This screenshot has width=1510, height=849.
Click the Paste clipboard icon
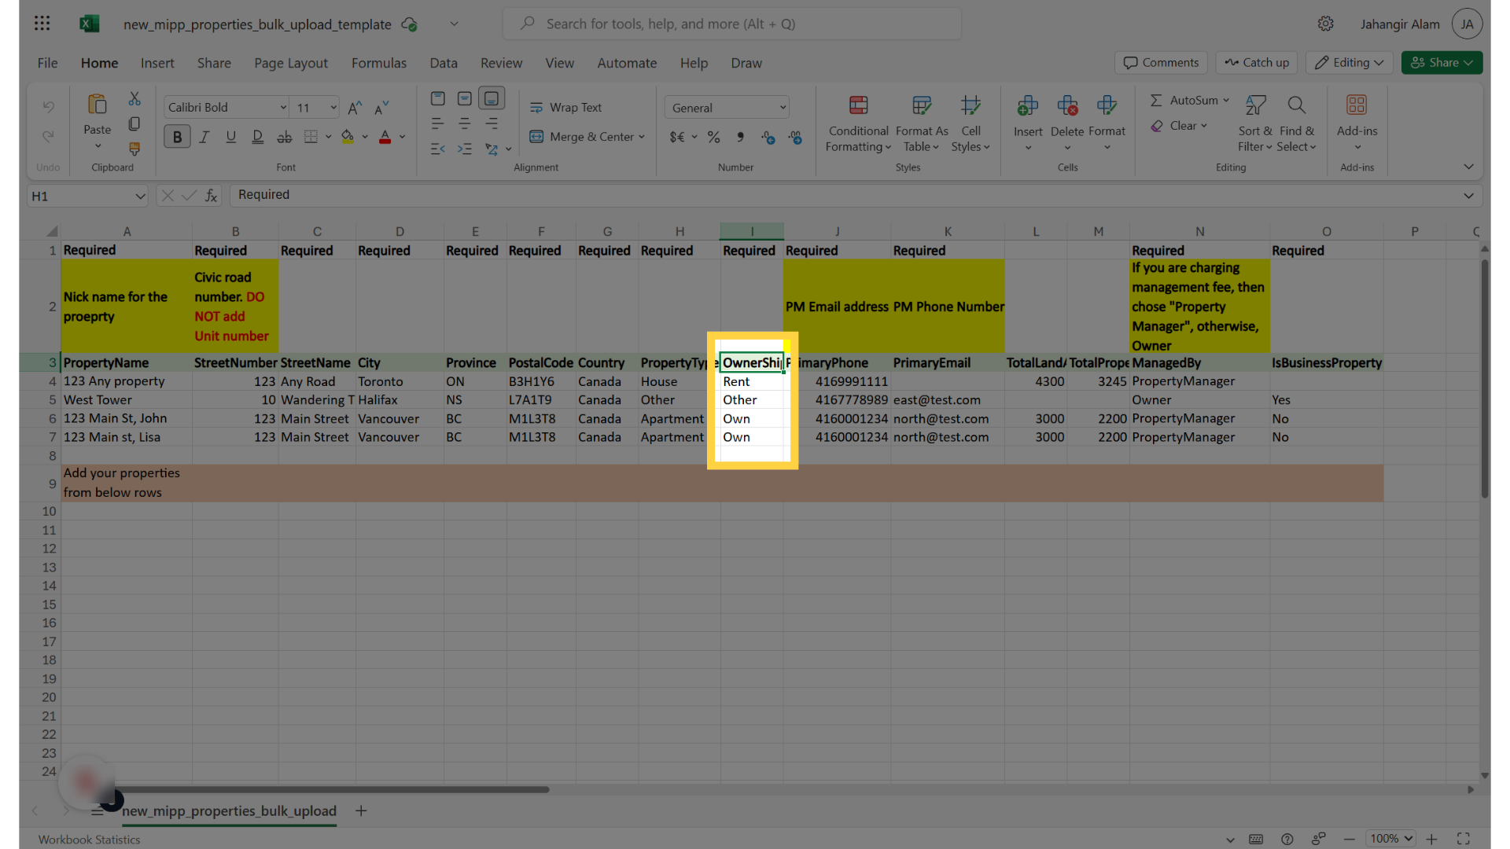(x=97, y=105)
